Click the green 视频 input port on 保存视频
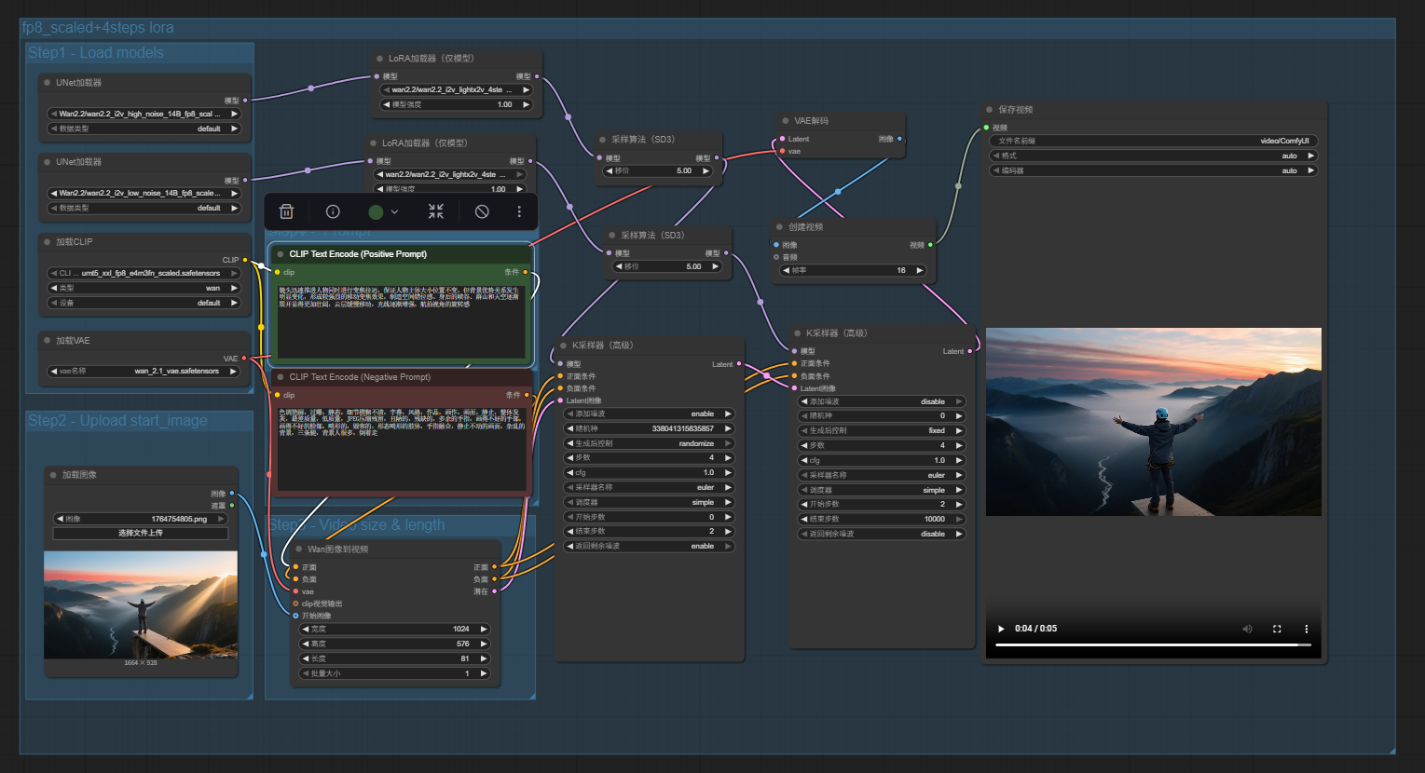The image size is (1425, 773). (x=986, y=128)
